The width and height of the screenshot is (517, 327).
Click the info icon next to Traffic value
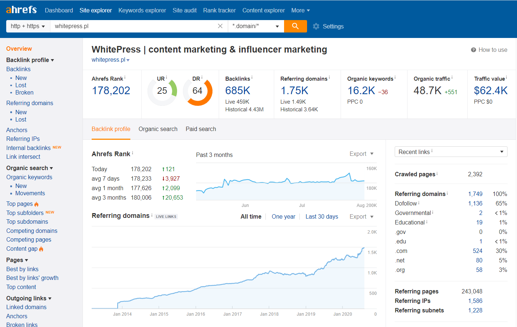coord(506,77)
